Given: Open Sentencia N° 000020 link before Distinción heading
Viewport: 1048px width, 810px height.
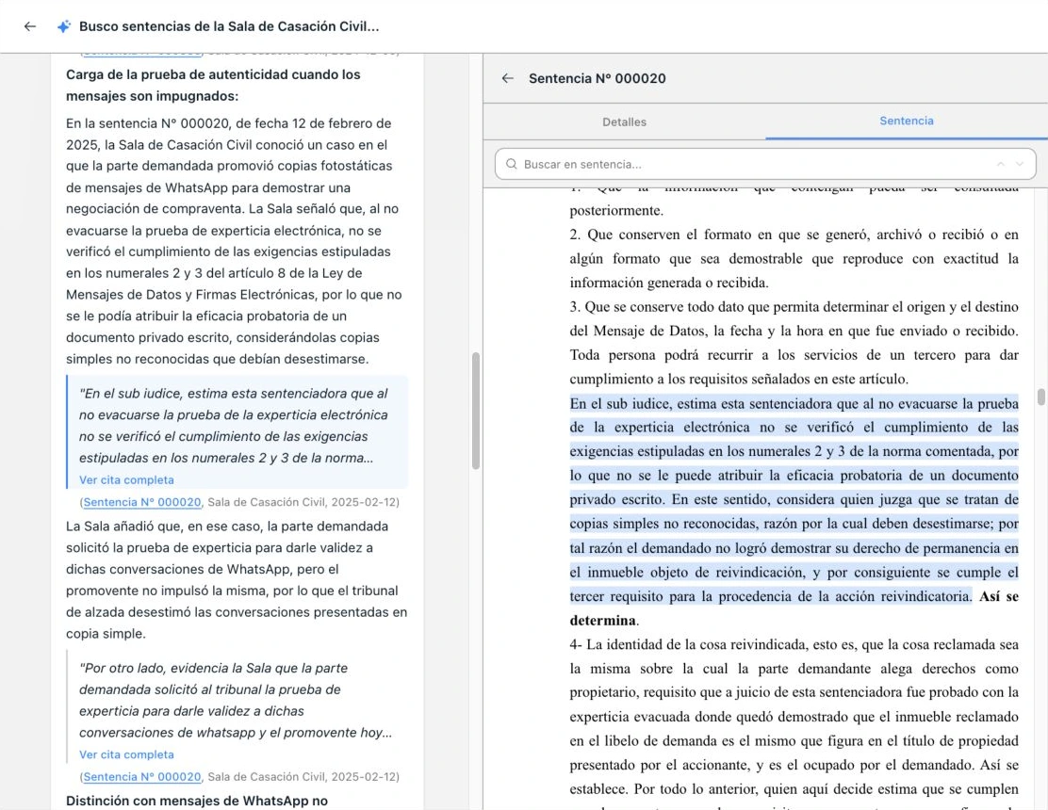Looking at the screenshot, I should point(141,777).
